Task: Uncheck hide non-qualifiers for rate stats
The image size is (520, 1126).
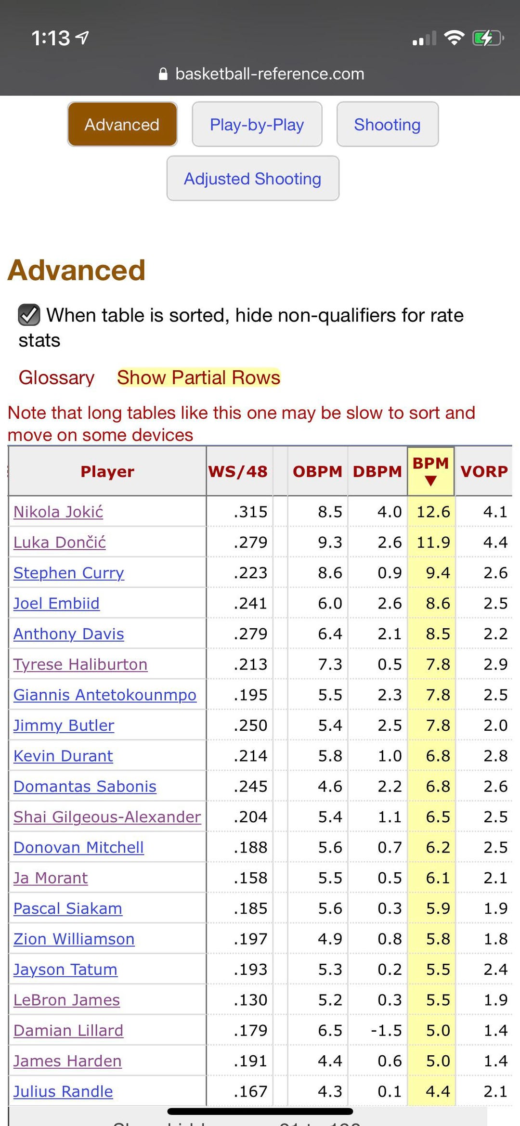Action: [x=29, y=315]
